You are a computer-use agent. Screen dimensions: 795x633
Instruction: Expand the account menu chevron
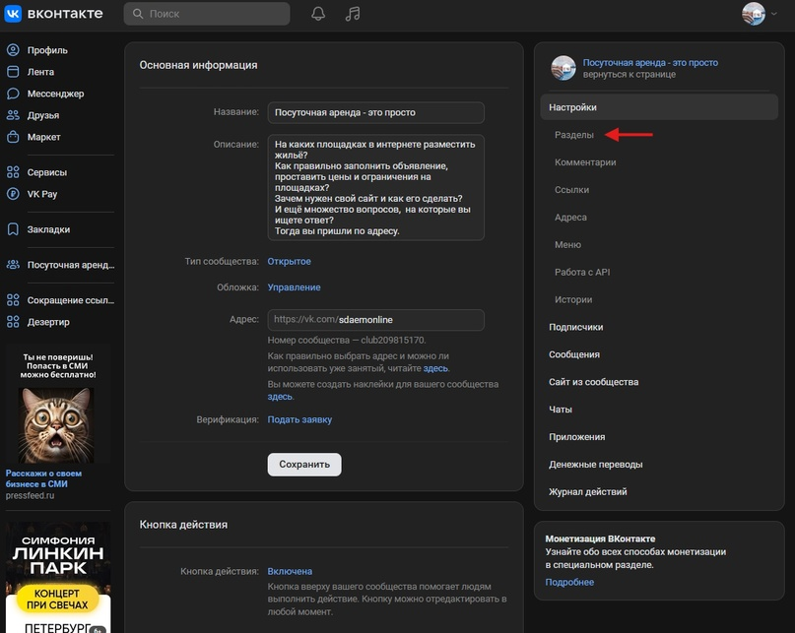click(773, 14)
